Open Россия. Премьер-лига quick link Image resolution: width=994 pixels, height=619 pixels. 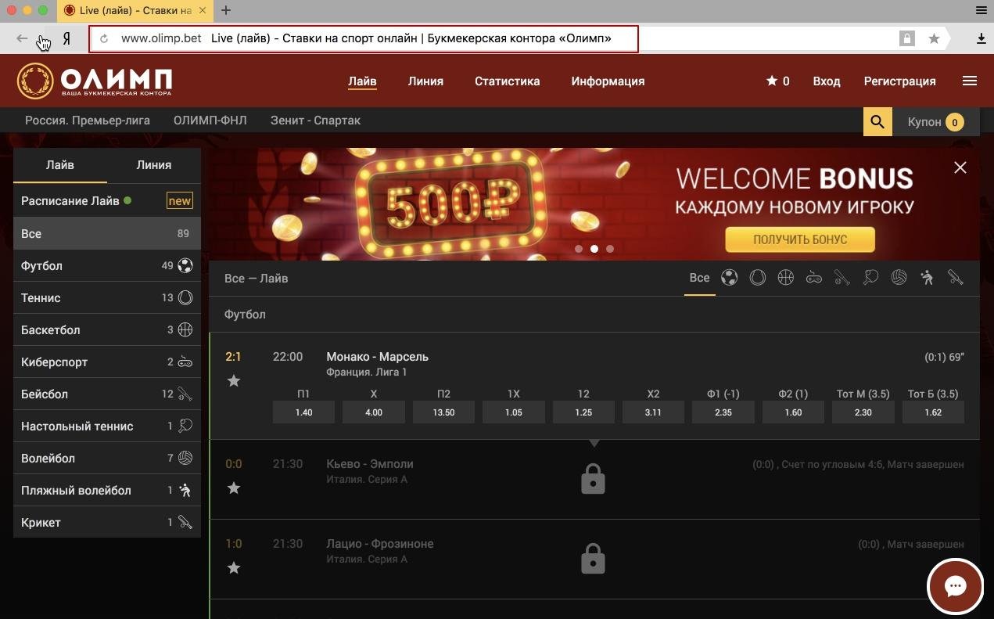pyautogui.click(x=88, y=121)
